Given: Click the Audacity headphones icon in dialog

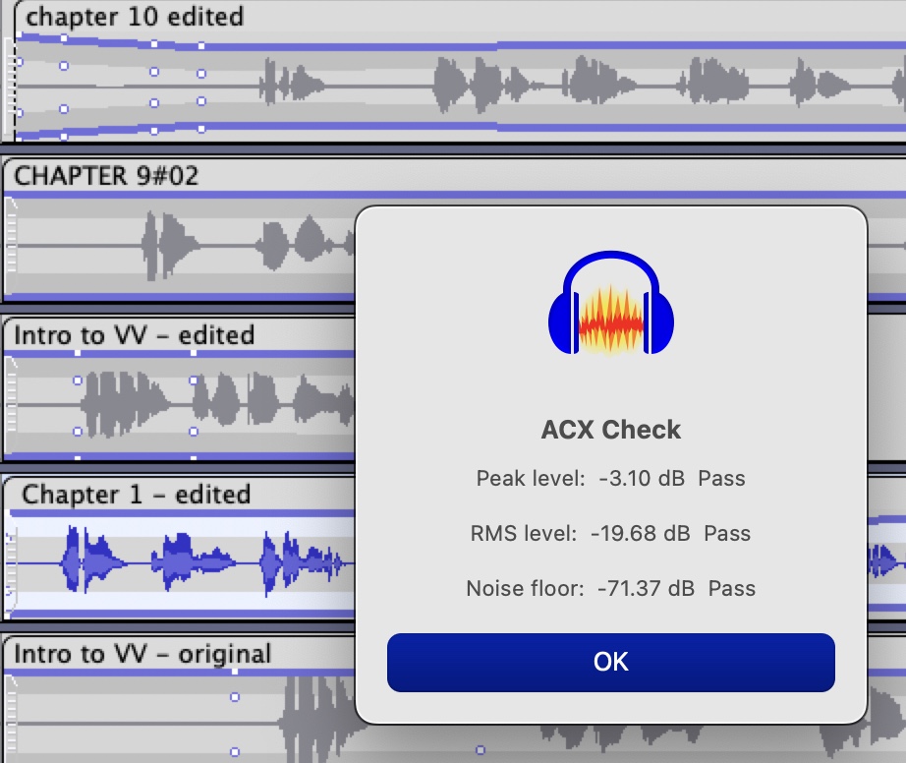Looking at the screenshot, I should coord(611,303).
